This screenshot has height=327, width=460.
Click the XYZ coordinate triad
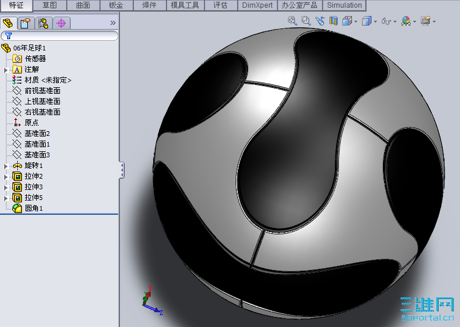pos(153,301)
